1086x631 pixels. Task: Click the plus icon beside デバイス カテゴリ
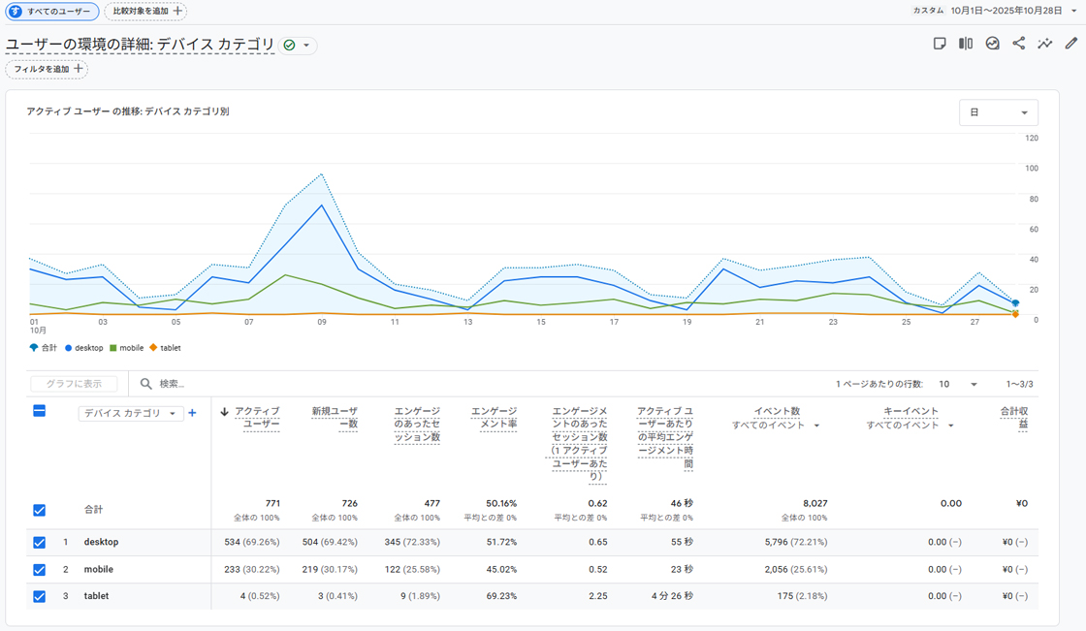point(192,413)
